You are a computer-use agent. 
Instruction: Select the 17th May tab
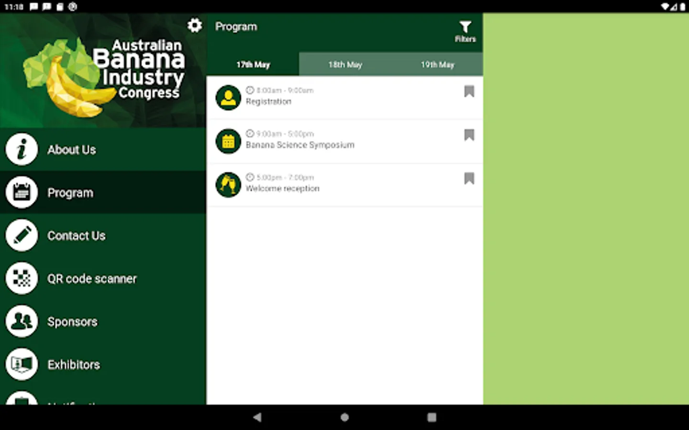pos(253,64)
